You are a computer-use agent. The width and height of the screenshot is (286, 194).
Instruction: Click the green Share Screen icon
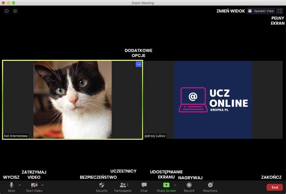(x=166, y=185)
